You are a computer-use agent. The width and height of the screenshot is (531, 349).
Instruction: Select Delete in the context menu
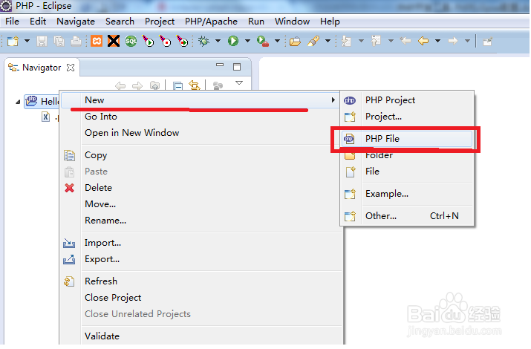98,188
